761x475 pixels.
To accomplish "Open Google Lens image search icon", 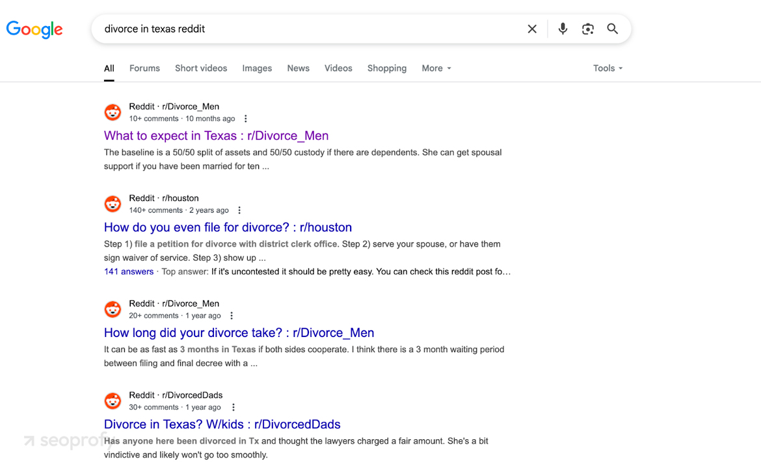I will pyautogui.click(x=588, y=29).
